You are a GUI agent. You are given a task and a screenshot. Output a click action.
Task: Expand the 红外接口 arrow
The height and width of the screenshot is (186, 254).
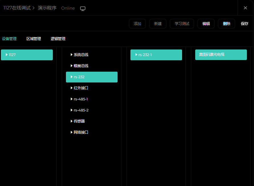pos(71,88)
